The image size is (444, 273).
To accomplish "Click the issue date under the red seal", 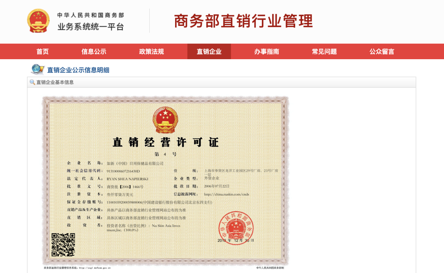I will click(x=236, y=240).
